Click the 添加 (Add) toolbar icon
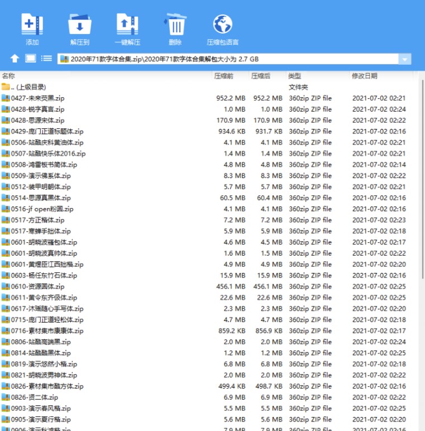 point(32,24)
